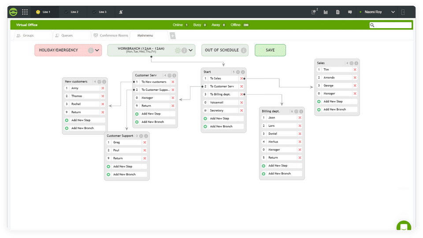Show info for Holiday/Emergency
Image resolution: width=423 pixels, height=238 pixels.
pyautogui.click(x=91, y=50)
